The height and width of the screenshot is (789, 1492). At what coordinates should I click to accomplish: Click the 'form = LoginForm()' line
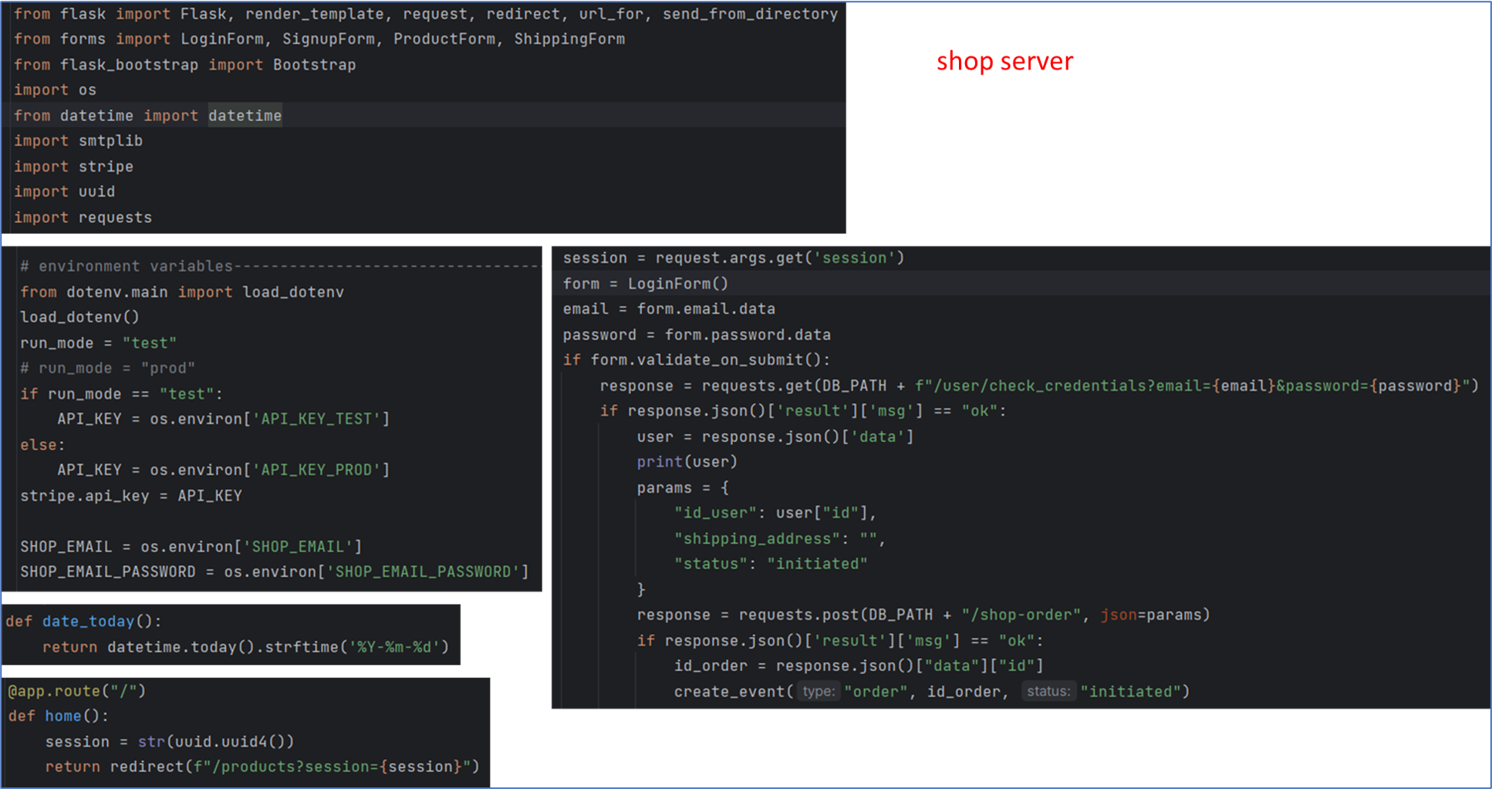(645, 284)
